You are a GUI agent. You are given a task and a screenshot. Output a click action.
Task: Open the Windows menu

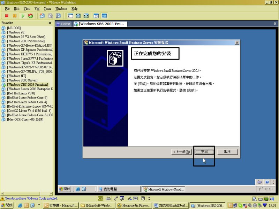tap(61, 9)
